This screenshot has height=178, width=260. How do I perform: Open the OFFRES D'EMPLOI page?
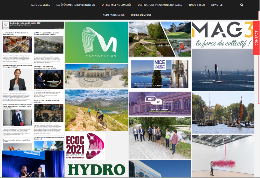coord(141,15)
